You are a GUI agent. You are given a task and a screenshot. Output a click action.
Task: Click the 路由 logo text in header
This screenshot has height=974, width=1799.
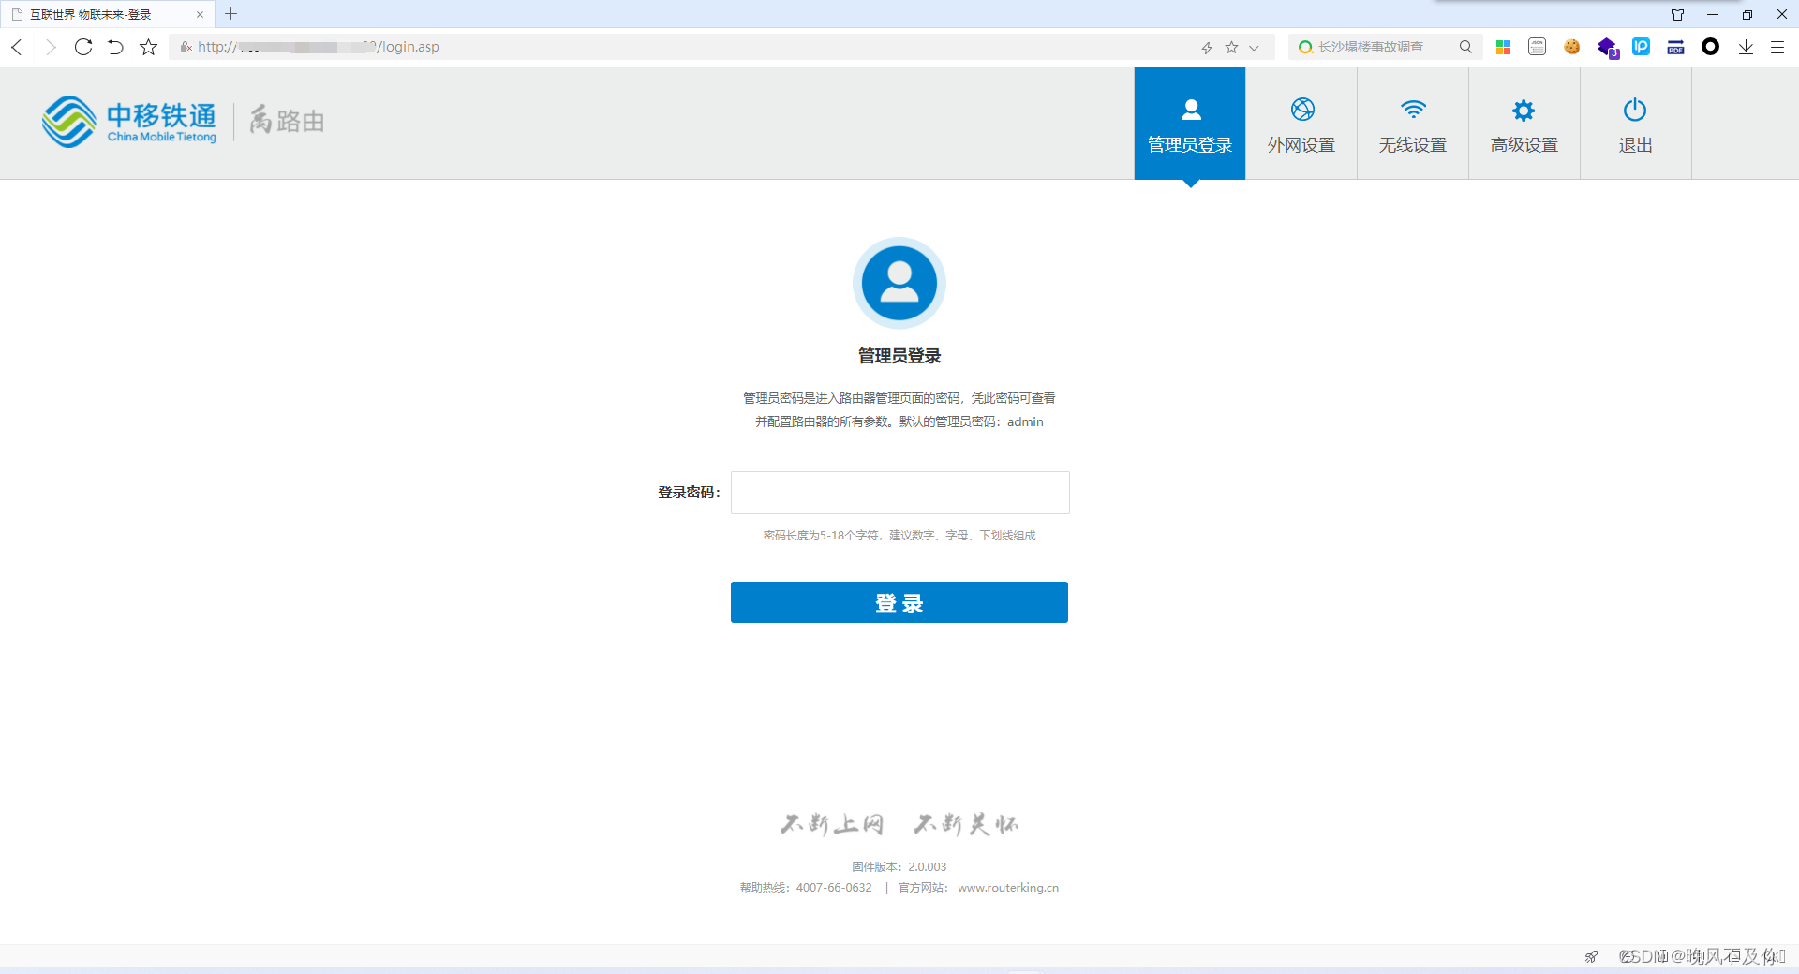(288, 121)
